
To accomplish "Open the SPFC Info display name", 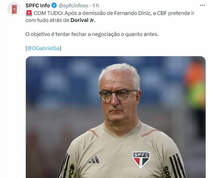I will (38, 5).
